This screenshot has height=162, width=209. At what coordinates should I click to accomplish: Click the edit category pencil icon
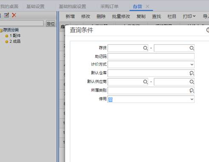coord(6,15)
